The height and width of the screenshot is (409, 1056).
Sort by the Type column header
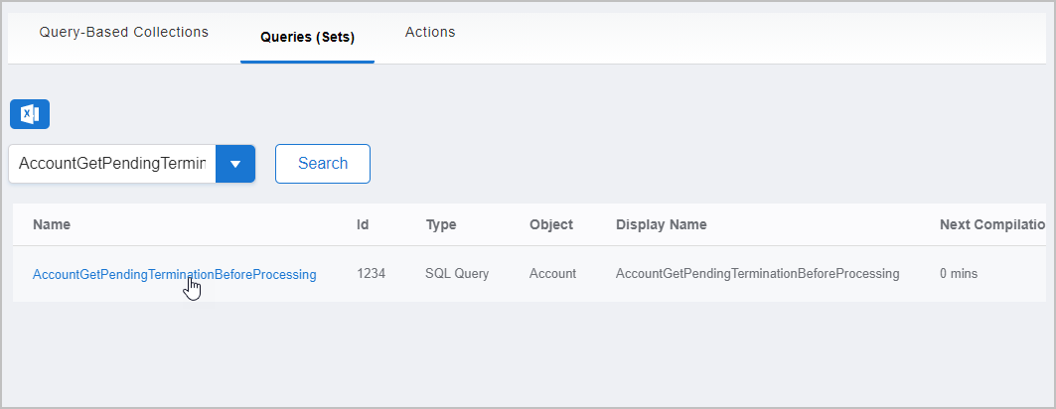(441, 224)
